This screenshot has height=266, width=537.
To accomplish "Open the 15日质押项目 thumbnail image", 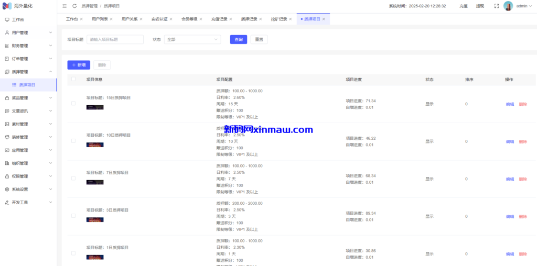I will (95, 107).
